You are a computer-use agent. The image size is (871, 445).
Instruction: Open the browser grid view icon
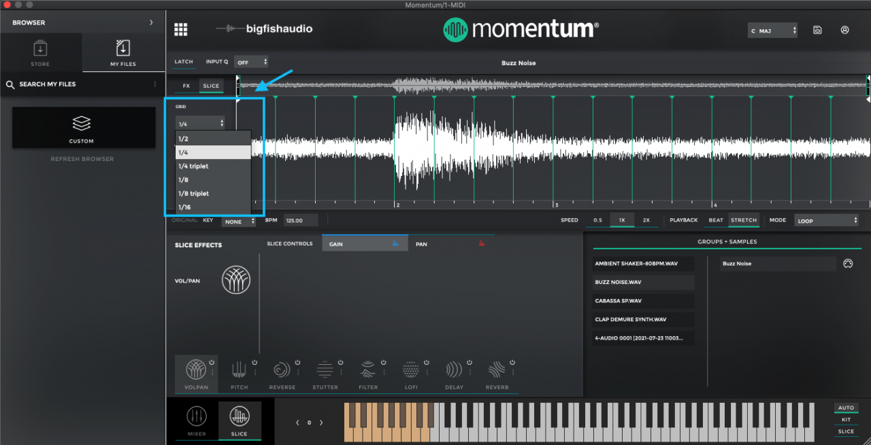click(x=180, y=29)
